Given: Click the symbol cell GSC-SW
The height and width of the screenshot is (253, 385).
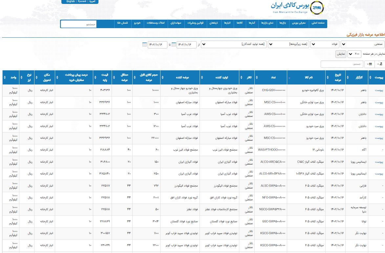Looking at the screenshot, I should point(273,221).
